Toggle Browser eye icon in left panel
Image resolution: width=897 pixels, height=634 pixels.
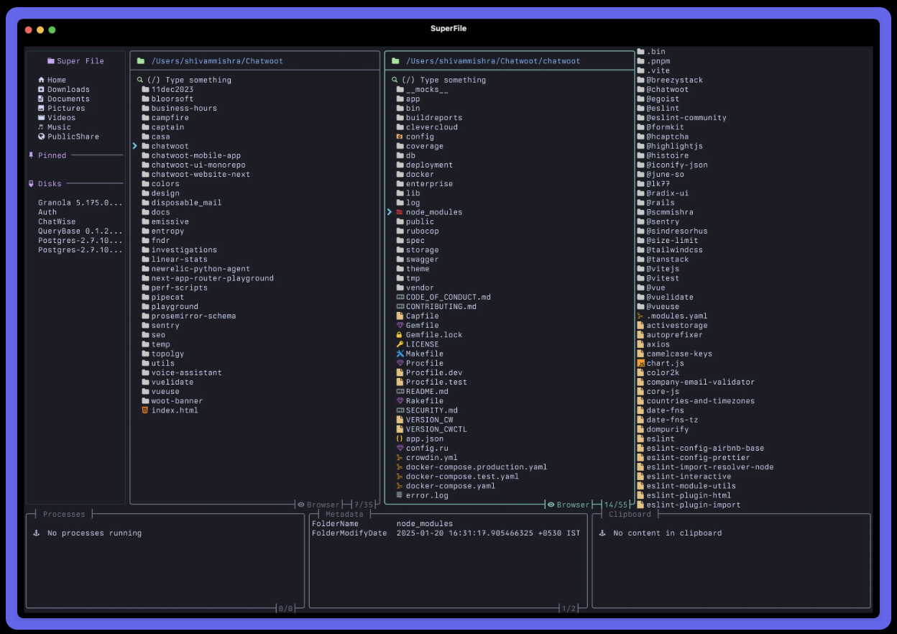(301, 505)
